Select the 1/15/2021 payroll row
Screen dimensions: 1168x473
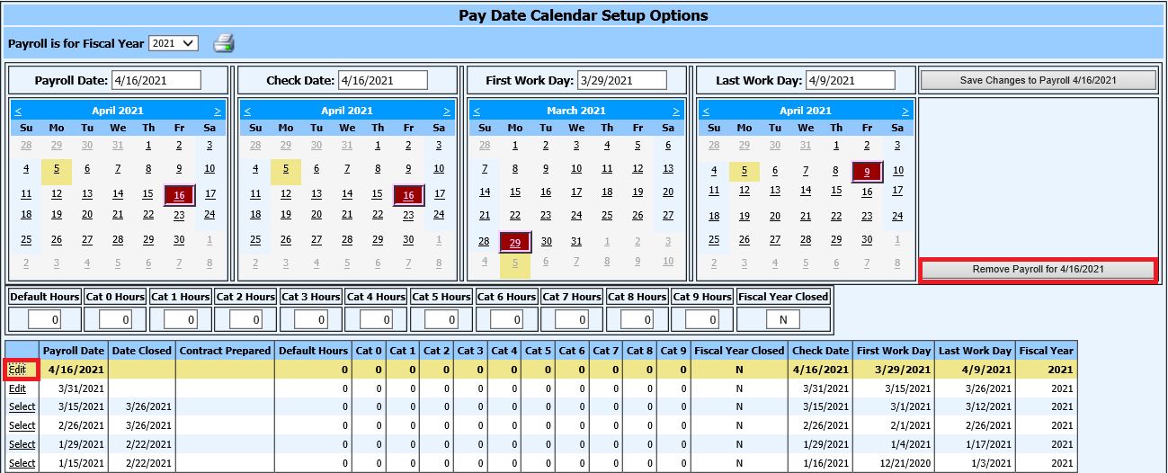coord(22,463)
